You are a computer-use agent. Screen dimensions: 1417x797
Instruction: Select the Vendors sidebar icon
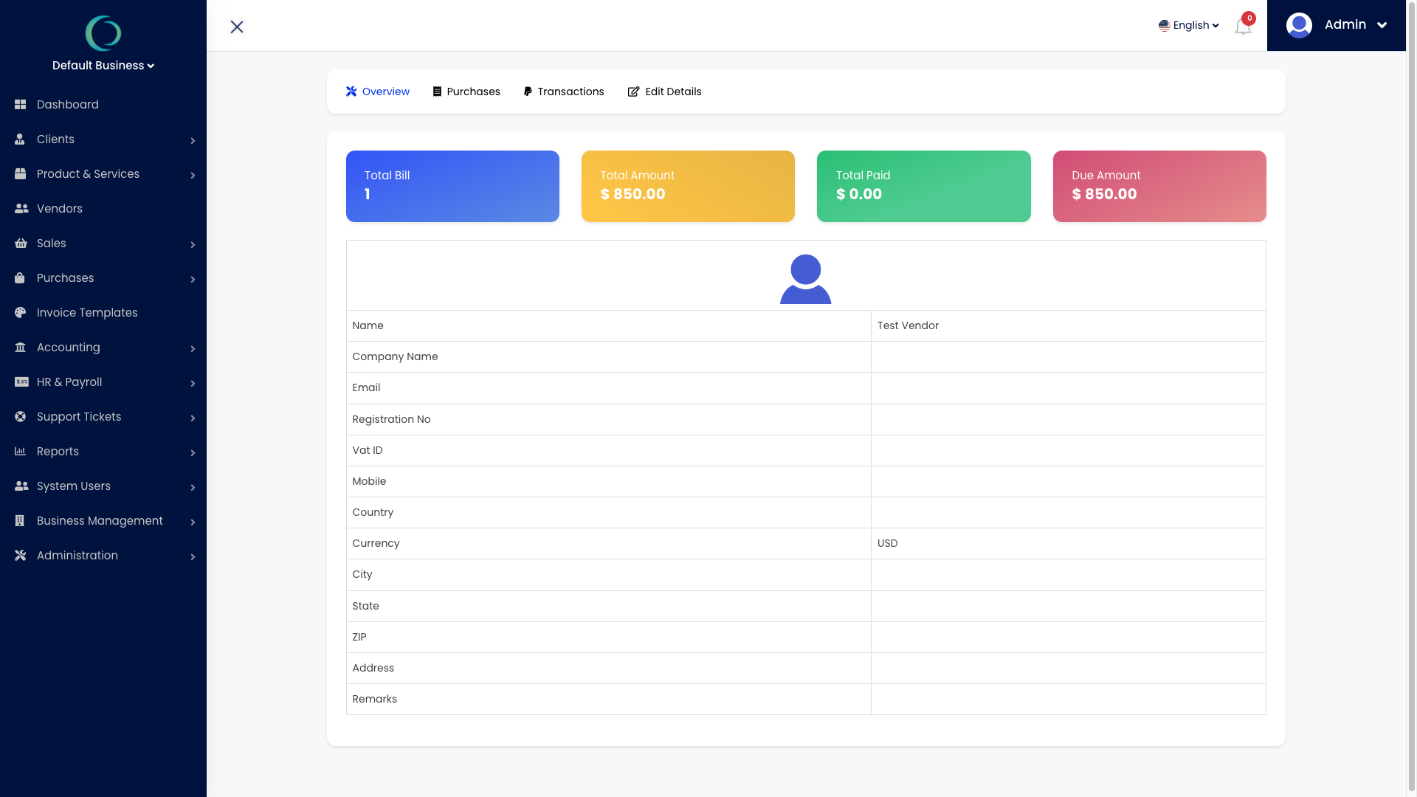tap(21, 208)
